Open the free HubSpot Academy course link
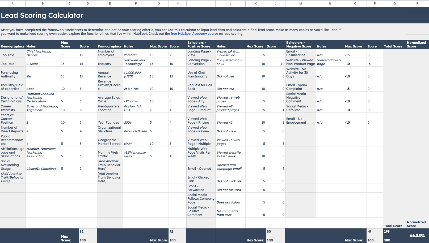429x243 pixels. pos(194,34)
